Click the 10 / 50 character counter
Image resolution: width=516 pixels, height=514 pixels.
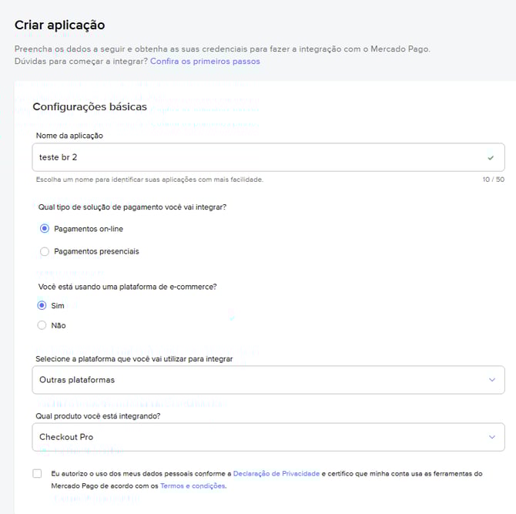click(x=493, y=180)
